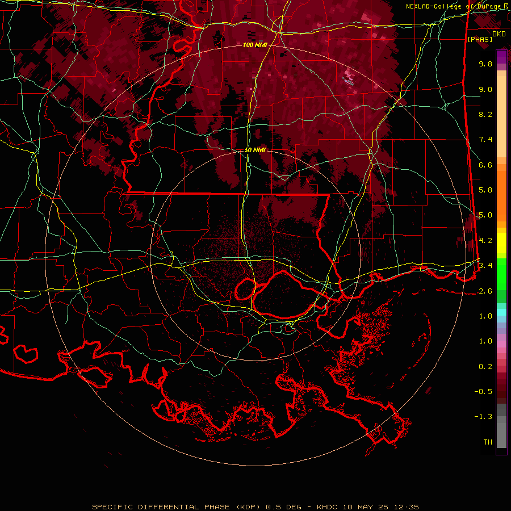511x511 pixels.
Task: Click the 7.4 legend value
Action: [x=485, y=140]
